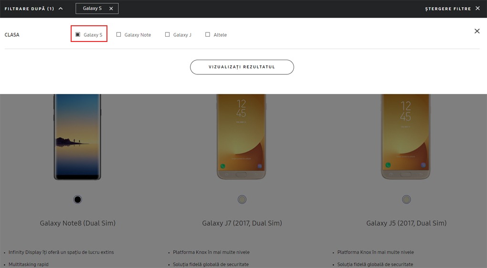
Task: Click Galaxy J5's 'Platforma Knox în mai multe nivele'
Action: (375, 252)
